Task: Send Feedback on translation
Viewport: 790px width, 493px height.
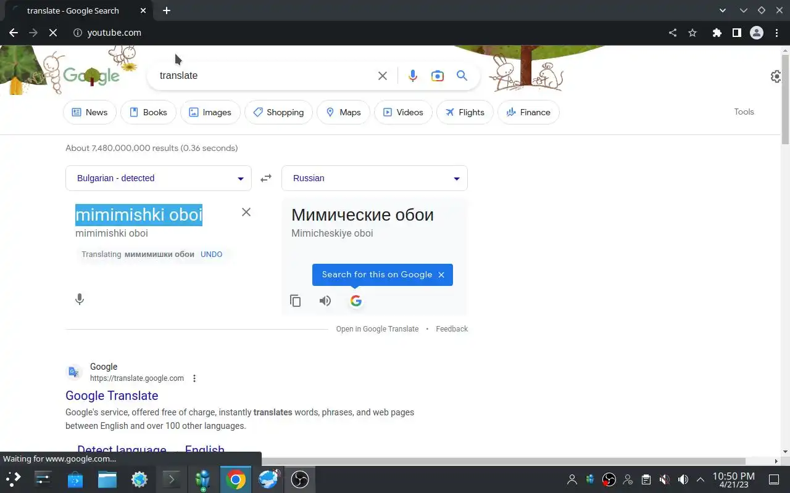Action: click(452, 329)
